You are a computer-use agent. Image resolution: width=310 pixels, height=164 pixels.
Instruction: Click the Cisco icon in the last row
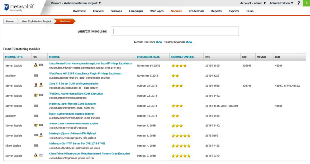[x=41, y=156]
